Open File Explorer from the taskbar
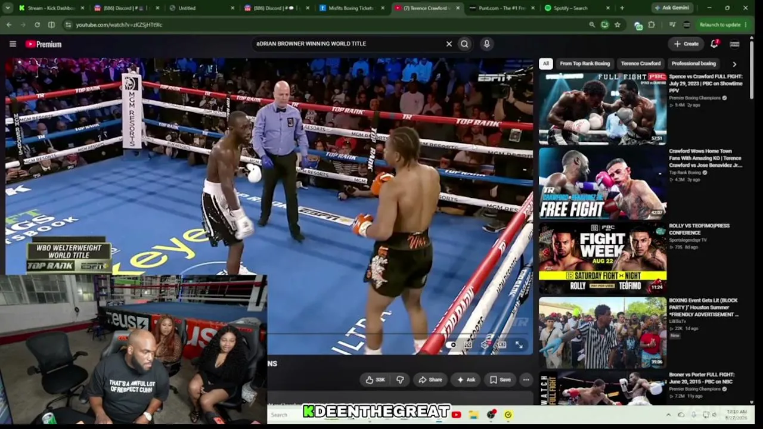This screenshot has height=429, width=763. 473,415
